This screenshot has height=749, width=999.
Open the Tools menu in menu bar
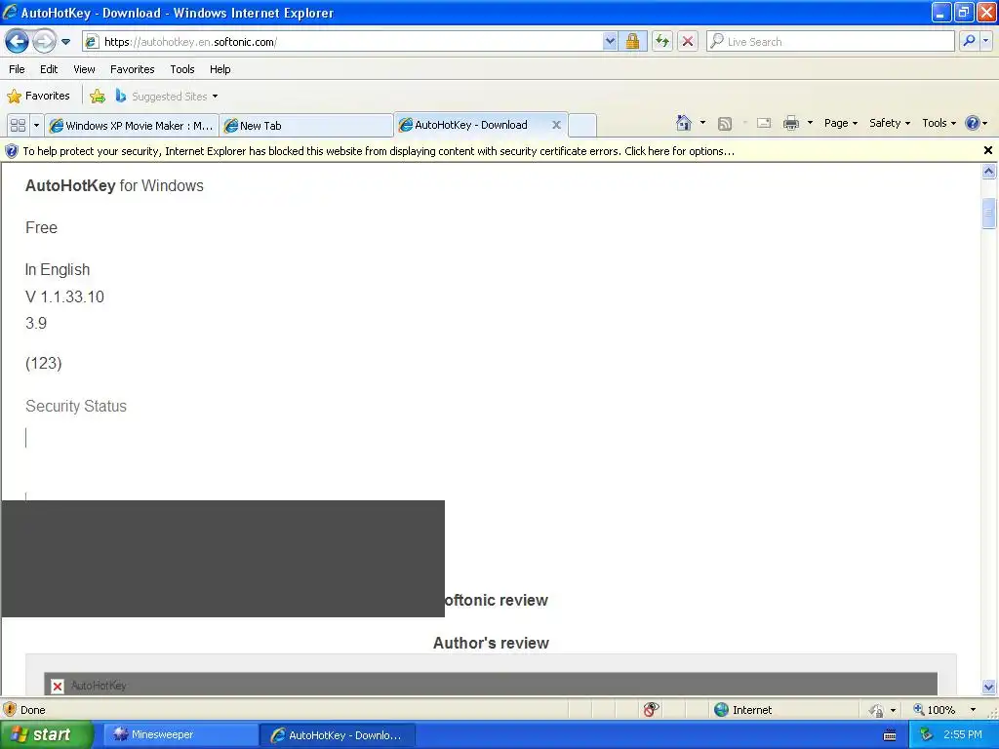(182, 69)
